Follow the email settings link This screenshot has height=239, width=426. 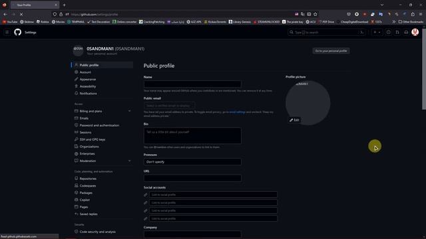238,112
